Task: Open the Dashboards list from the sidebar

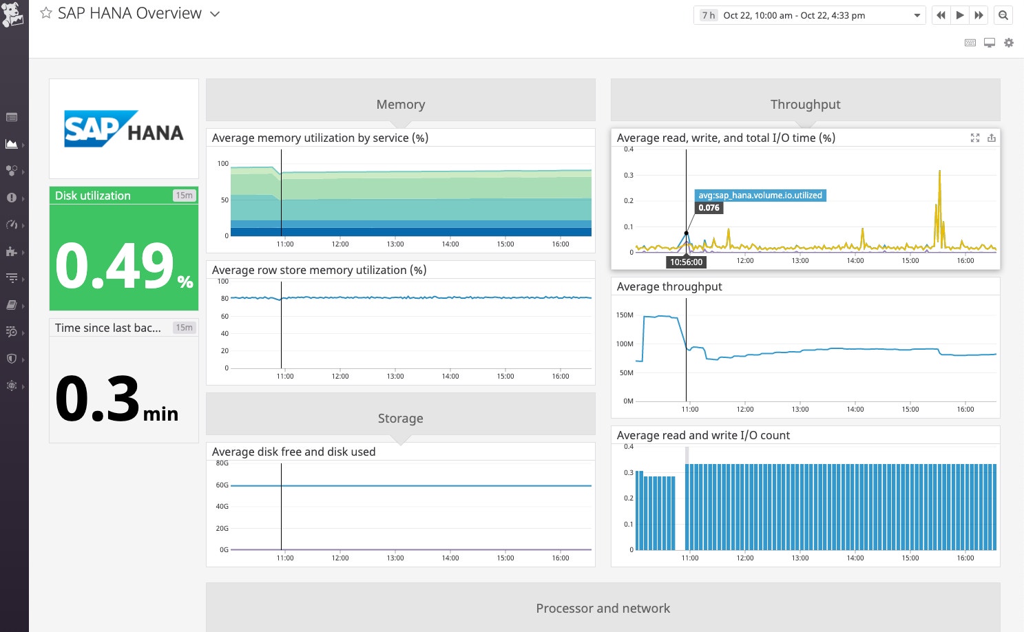Action: coord(13,117)
